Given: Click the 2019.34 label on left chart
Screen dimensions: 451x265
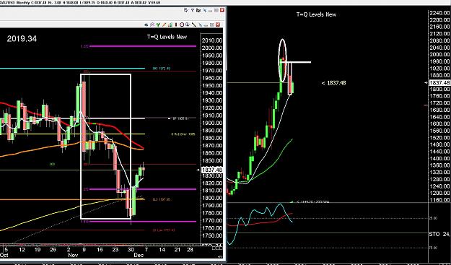Looking at the screenshot, I should click(22, 39).
